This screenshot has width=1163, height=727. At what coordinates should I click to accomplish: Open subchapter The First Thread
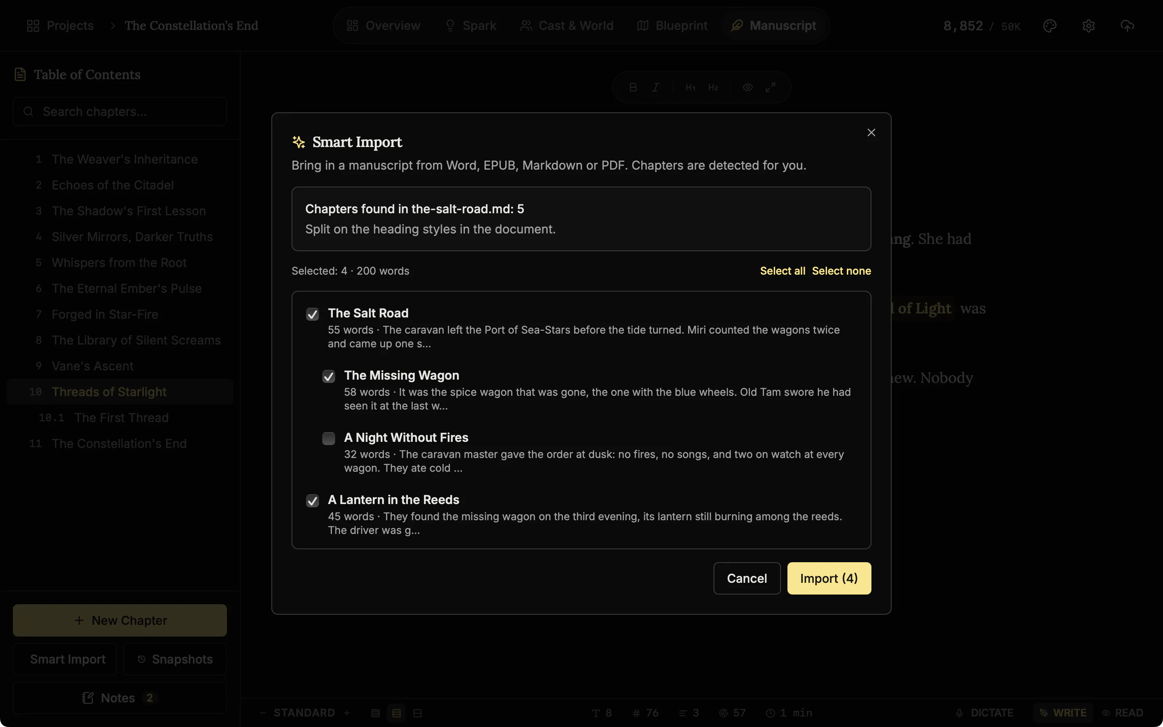point(120,418)
